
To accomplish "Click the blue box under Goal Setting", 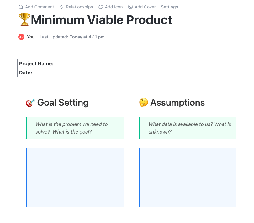I will pyautogui.click(x=75, y=177).
